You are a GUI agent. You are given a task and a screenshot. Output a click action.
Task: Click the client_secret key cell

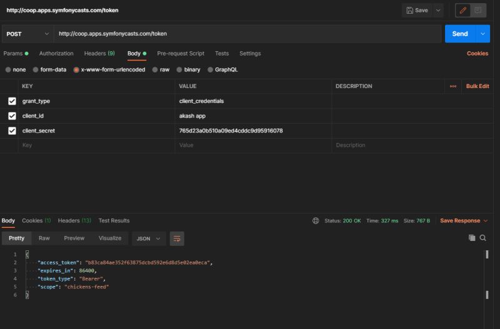[x=97, y=131]
